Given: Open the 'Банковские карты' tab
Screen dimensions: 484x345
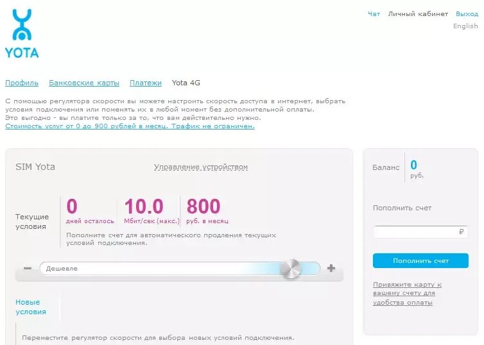Looking at the screenshot, I should (84, 83).
